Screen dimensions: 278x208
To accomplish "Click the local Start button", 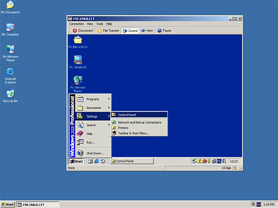I will pyautogui.click(x=8, y=204).
